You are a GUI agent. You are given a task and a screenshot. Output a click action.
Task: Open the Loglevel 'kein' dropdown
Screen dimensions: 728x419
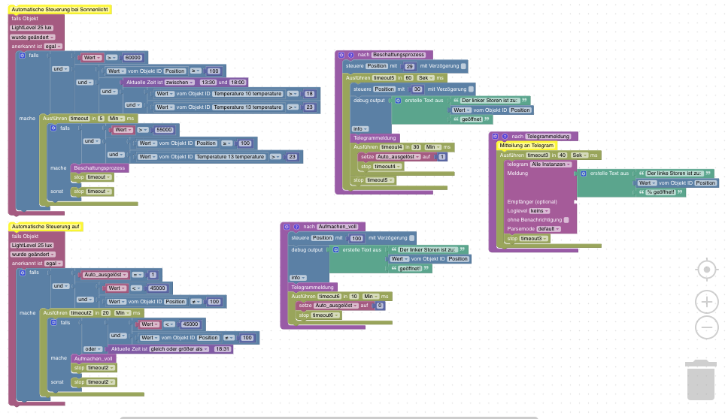[x=539, y=210]
